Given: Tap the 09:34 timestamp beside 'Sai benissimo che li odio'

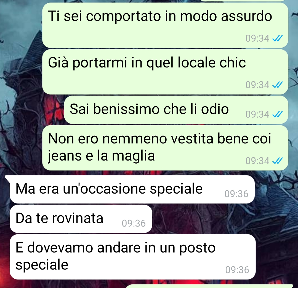Looking at the screenshot, I should [x=257, y=114].
